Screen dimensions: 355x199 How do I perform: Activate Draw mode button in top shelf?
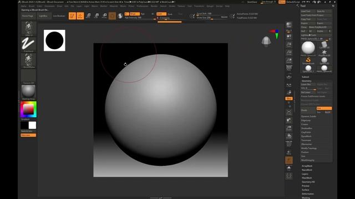[x=80, y=16]
